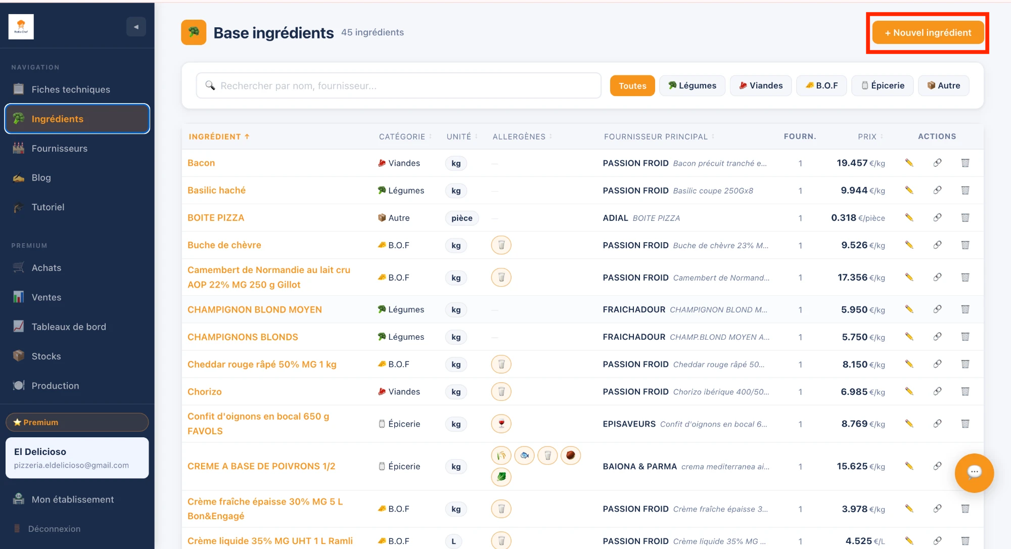
Task: Edit the Crème liquide 35% ingredient
Action: tap(909, 540)
